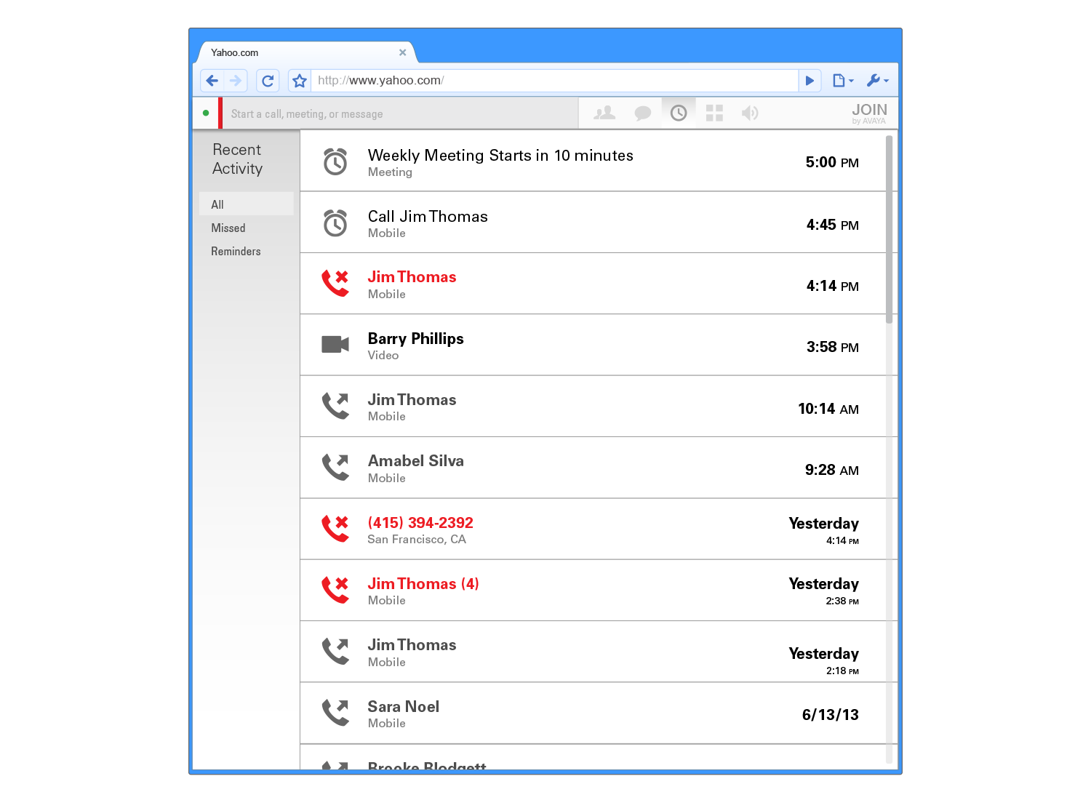Click outgoing call icon at 10:14 AM

(335, 406)
